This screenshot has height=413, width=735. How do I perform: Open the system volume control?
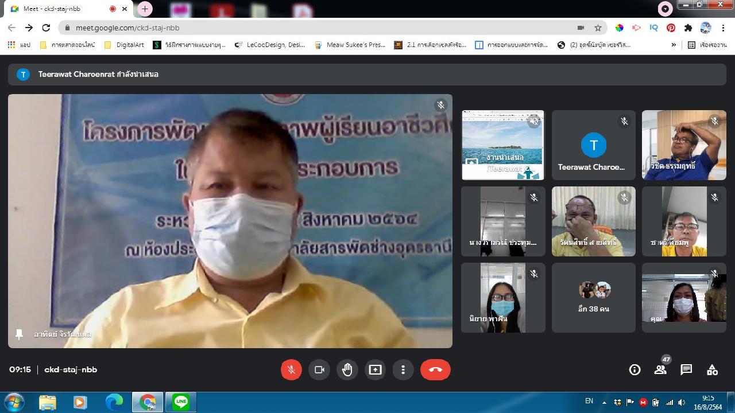[682, 402]
